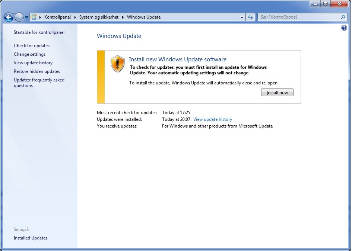Click the magnifier search icon
Screen dimensions: 352x251
343,17
